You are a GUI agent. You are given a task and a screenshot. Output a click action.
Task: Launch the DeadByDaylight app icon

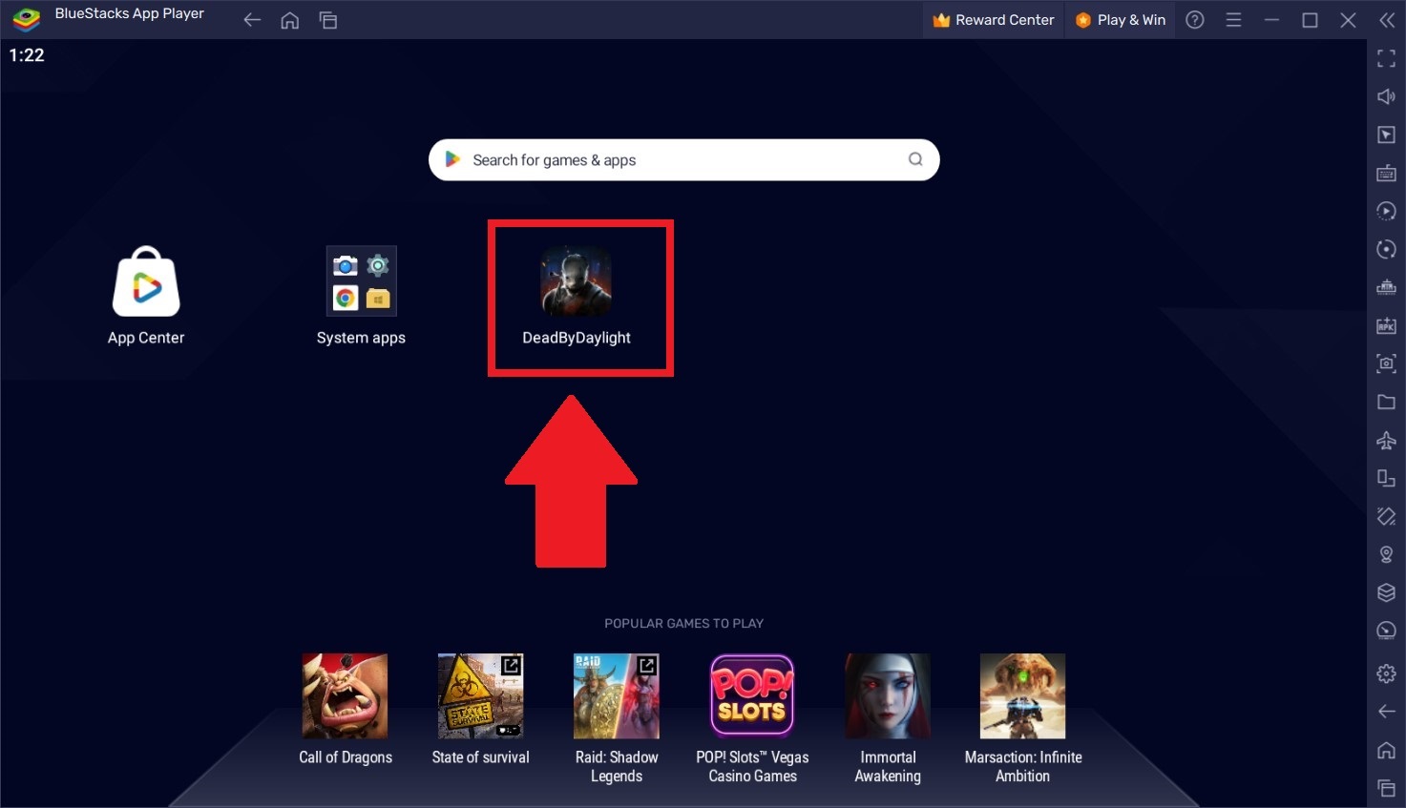tap(577, 280)
